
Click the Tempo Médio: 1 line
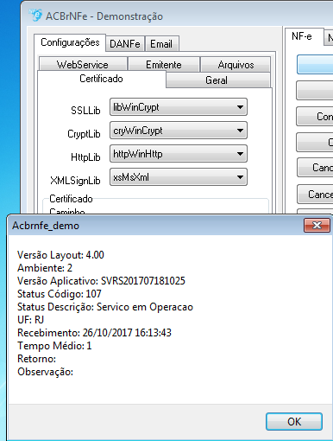point(54,346)
